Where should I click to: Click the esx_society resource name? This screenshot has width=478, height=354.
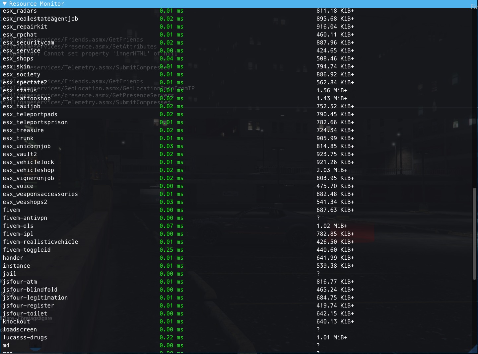point(22,75)
